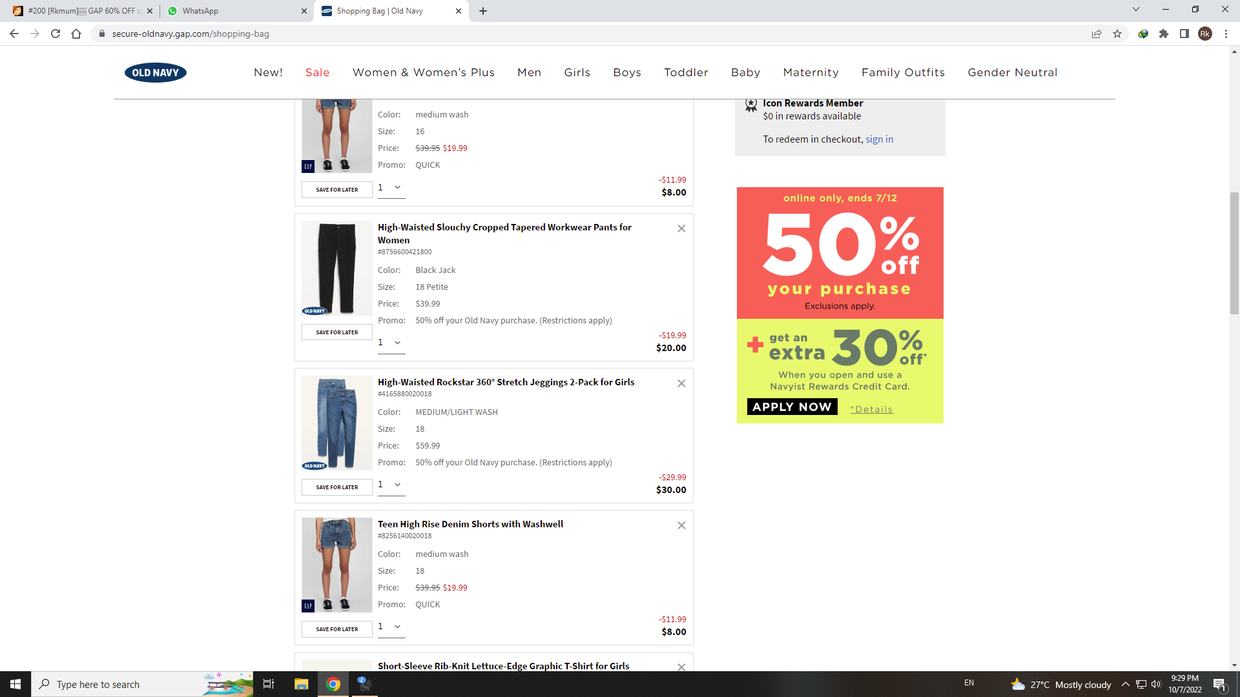This screenshot has height=697, width=1240.
Task: Open the New! menu
Action: coord(268,72)
